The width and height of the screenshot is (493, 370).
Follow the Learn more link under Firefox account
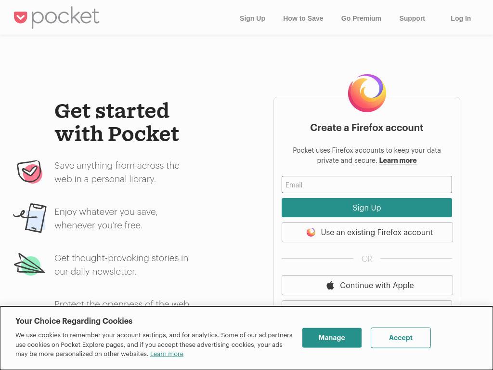pos(398,160)
